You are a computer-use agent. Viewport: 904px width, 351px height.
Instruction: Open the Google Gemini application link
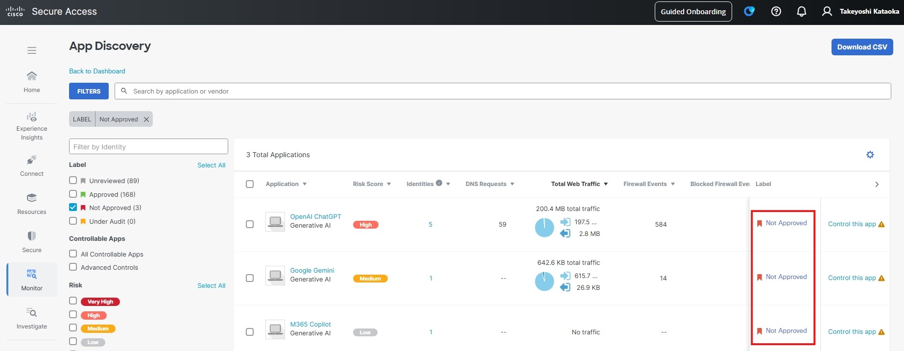312,270
